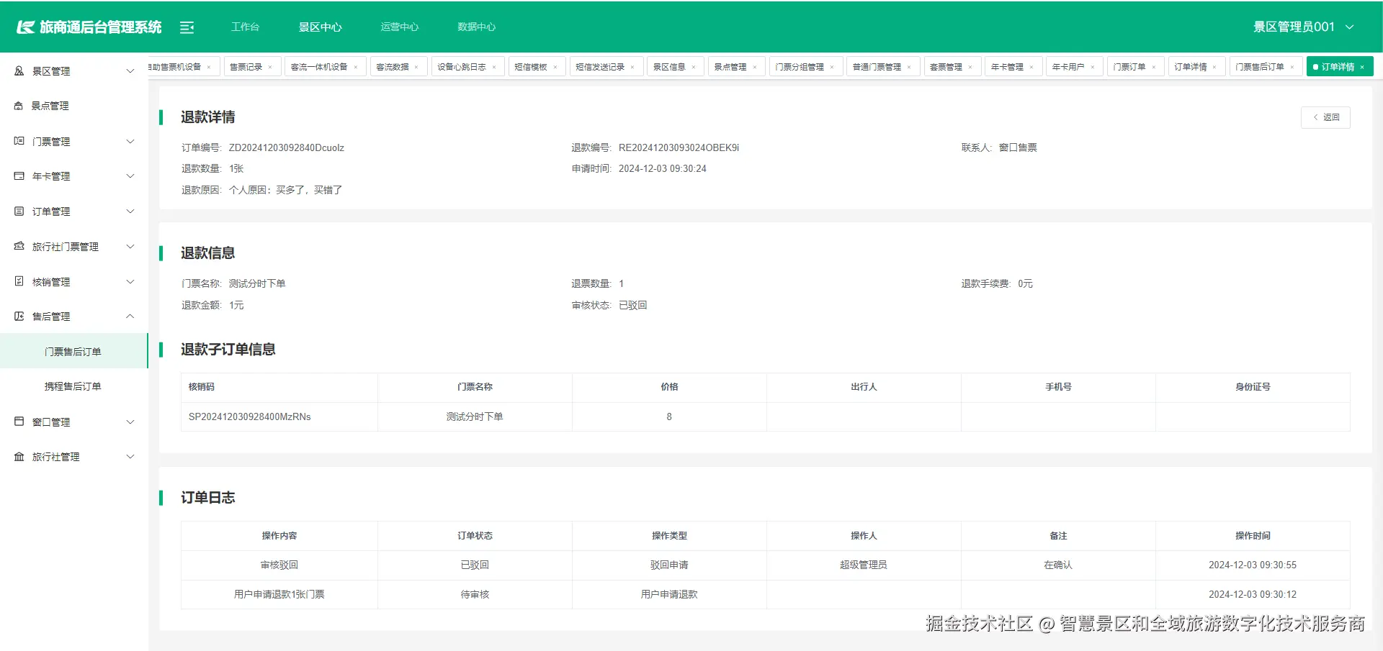The height and width of the screenshot is (651, 1383).
Task: Click the 景点管理 sidebar icon
Action: click(18, 105)
